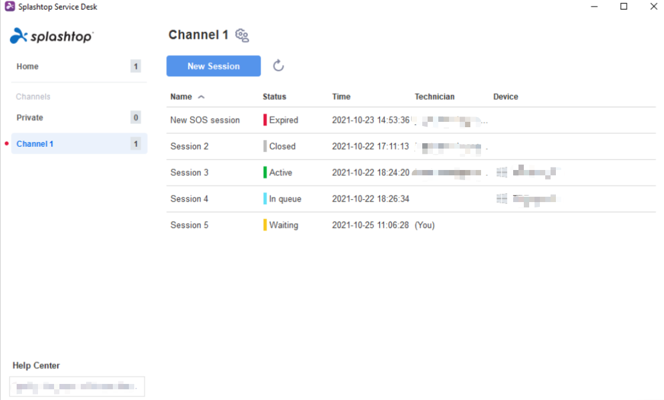The height and width of the screenshot is (400, 664).
Task: Click the time 2021-10-22 18:24:20
Action: [371, 172]
